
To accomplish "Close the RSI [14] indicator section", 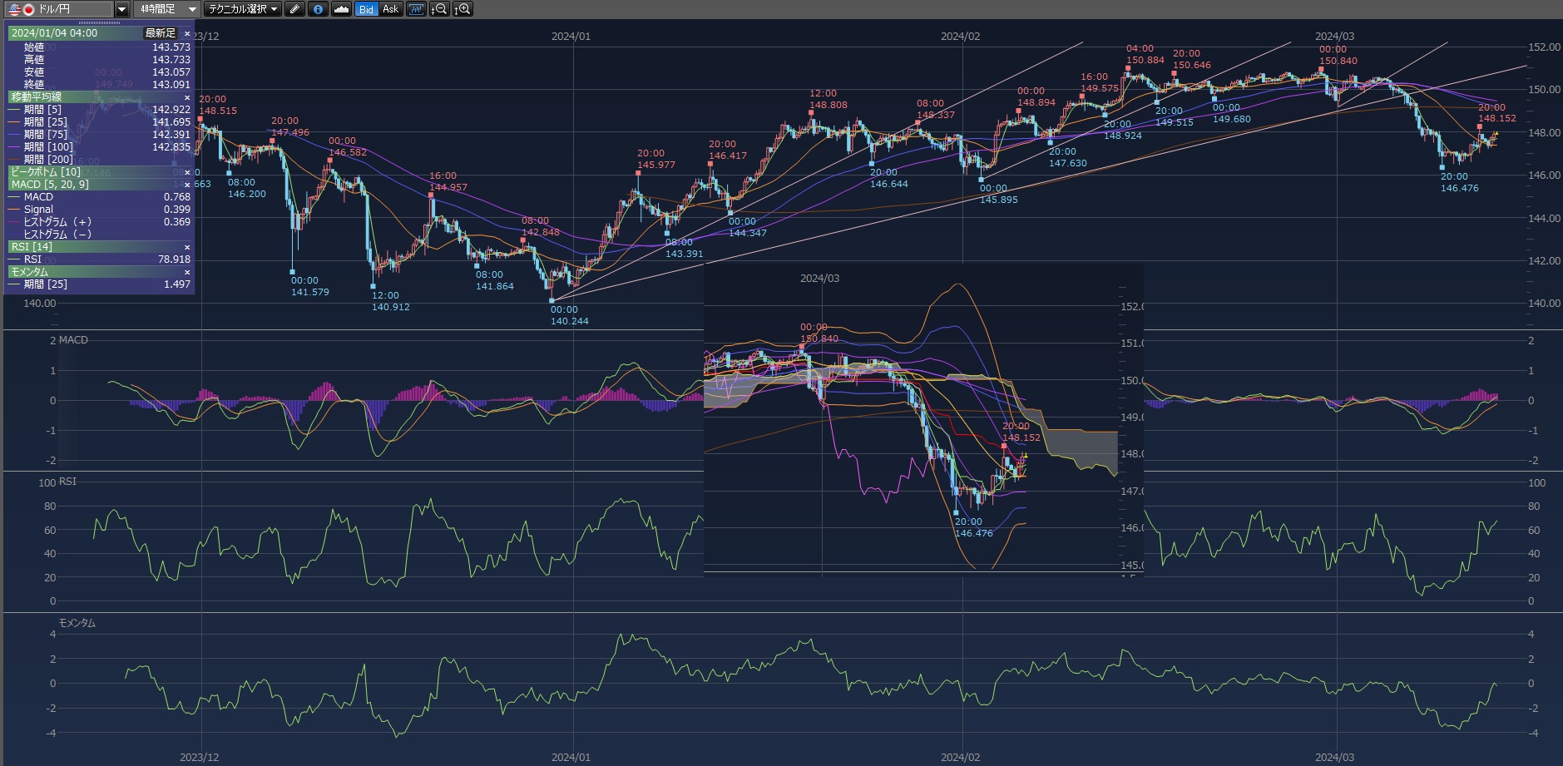I will [x=187, y=247].
